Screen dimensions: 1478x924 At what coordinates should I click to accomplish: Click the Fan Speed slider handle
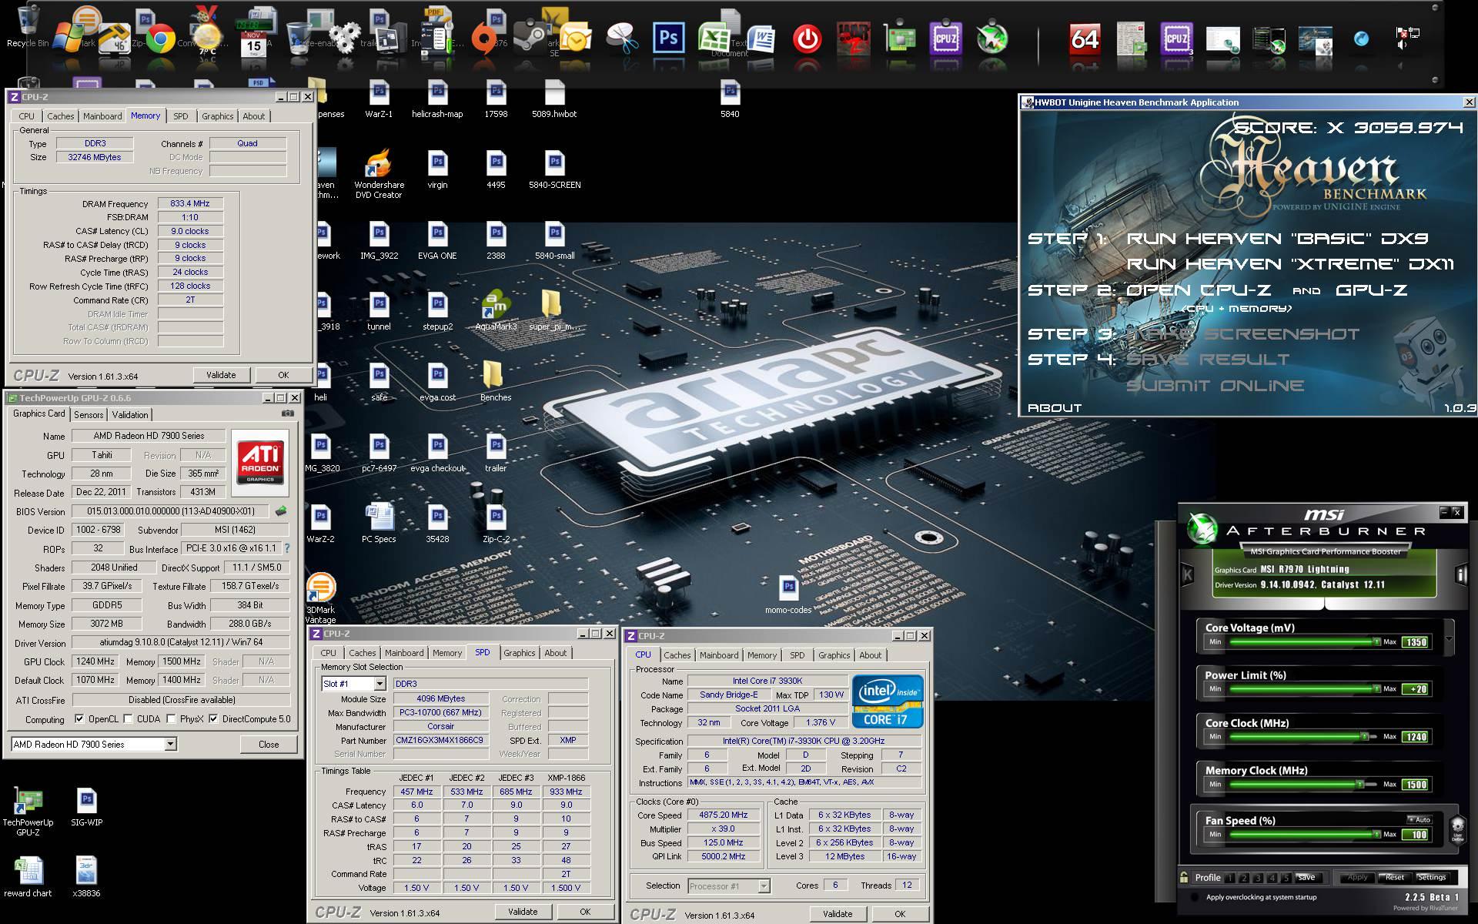tap(1376, 834)
